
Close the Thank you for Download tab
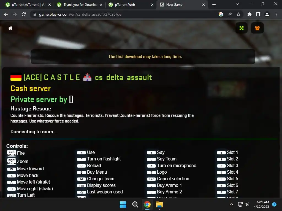pyautogui.click(x=101, y=5)
